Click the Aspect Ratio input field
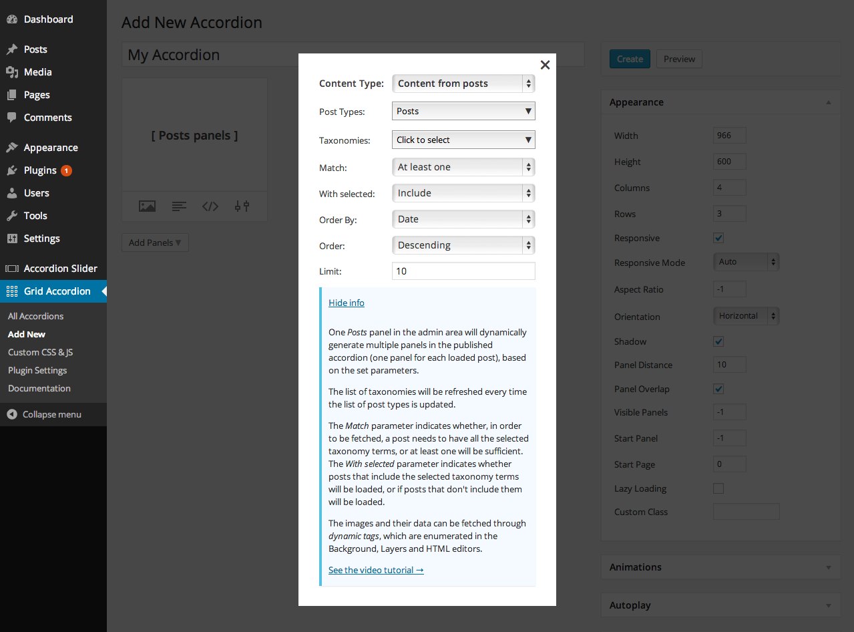Viewport: 854px width, 632px height. pos(729,289)
